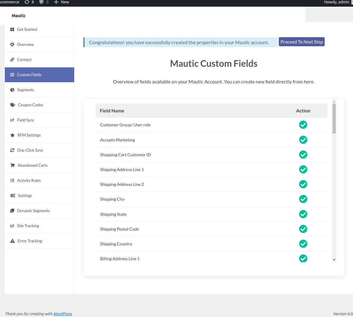
Task: Click green checkmark for Customer Group/ User role
Action: pos(303,125)
